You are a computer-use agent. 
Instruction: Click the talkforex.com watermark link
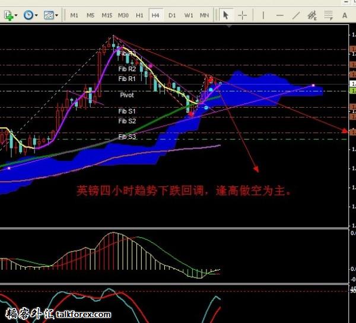[x=83, y=315]
